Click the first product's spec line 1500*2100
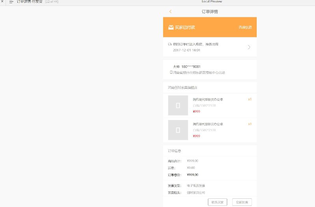315x207 pixels. click(204, 105)
